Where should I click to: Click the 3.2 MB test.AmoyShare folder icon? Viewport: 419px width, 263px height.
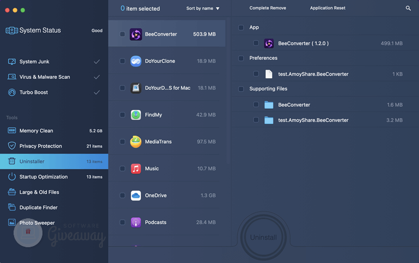[269, 120]
